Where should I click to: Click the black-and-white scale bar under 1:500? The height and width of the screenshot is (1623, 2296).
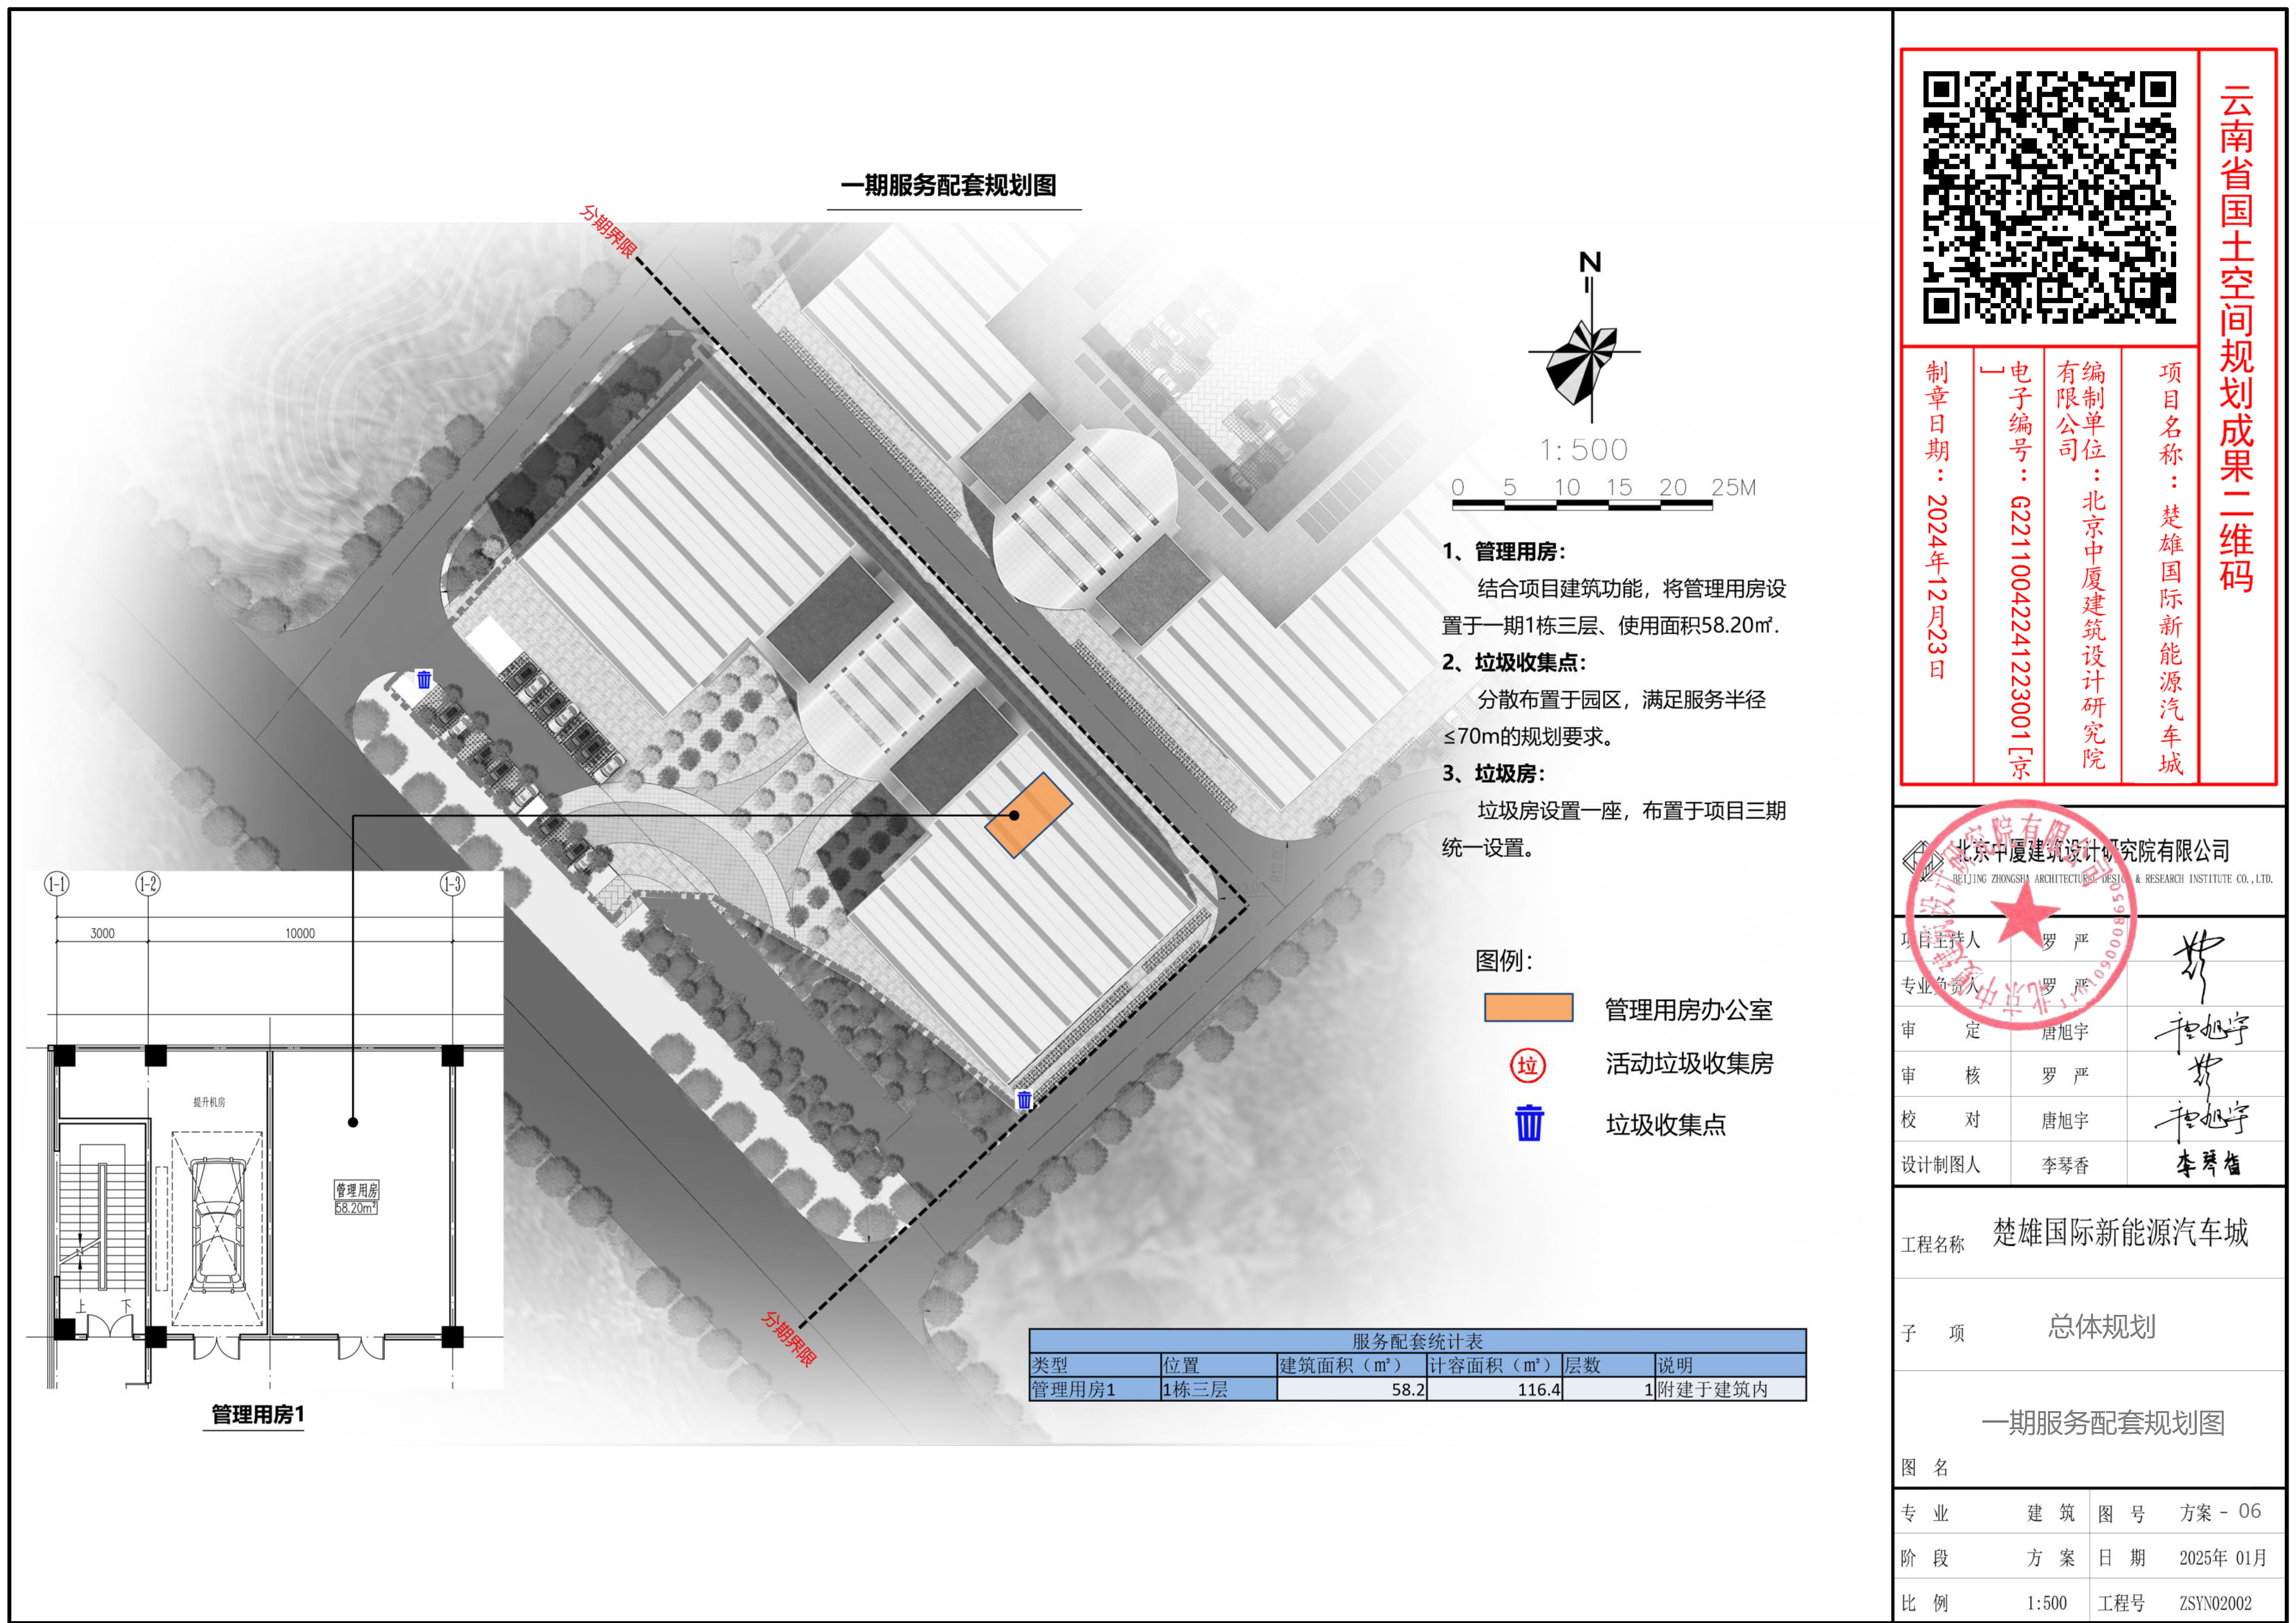pyautogui.click(x=1582, y=505)
